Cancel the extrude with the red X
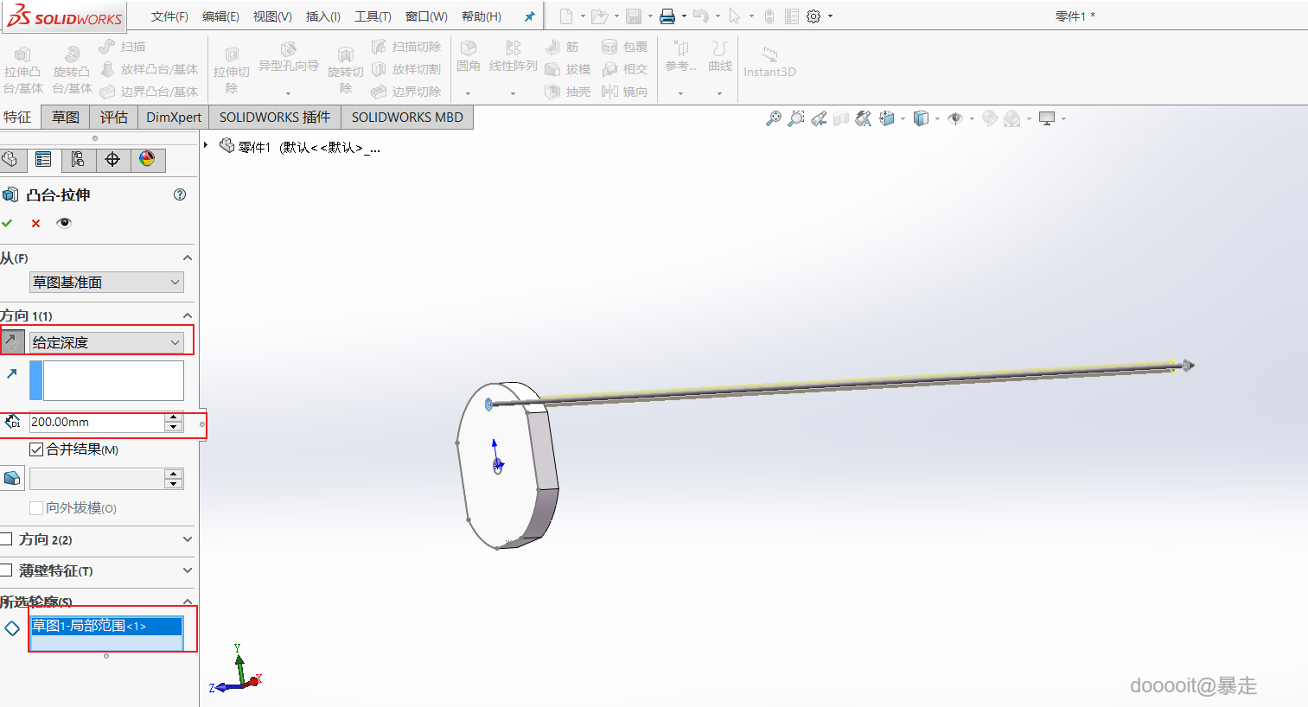Viewport: 1308px width, 707px height. (35, 223)
